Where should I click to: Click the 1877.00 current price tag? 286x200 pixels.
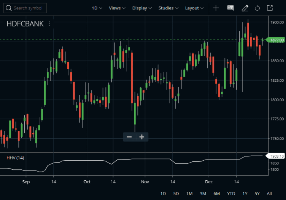click(x=275, y=40)
